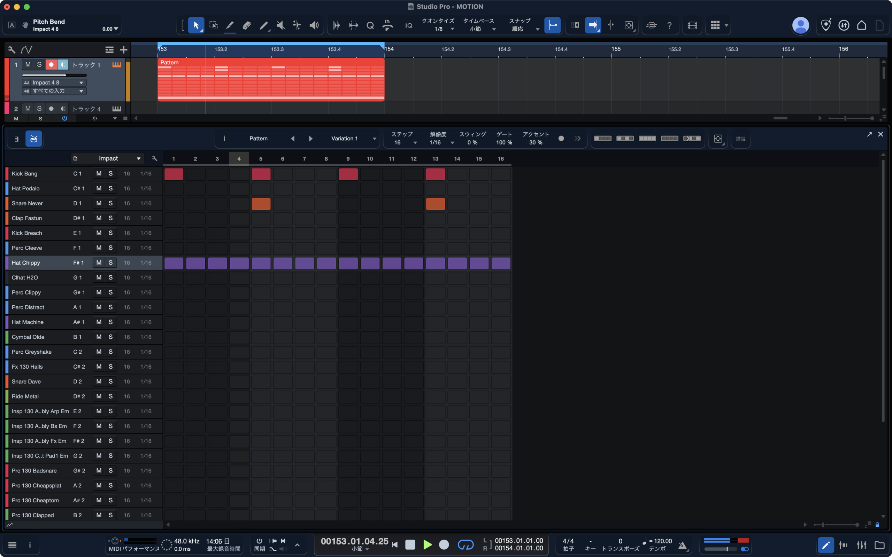Toggle loop playback in transport
The height and width of the screenshot is (557, 892).
pos(466,544)
